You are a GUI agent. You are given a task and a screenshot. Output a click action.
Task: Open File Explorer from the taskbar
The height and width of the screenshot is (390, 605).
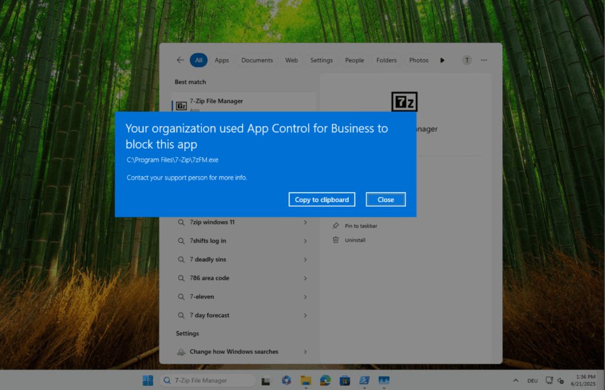(x=305, y=381)
